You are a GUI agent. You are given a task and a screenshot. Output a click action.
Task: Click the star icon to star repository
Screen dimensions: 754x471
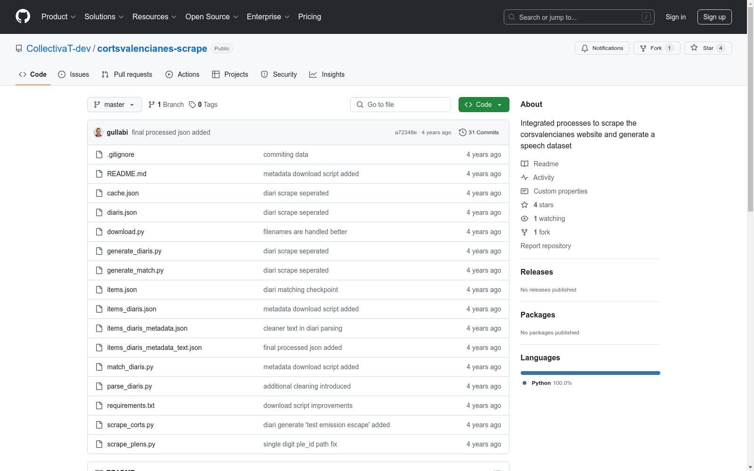(694, 48)
